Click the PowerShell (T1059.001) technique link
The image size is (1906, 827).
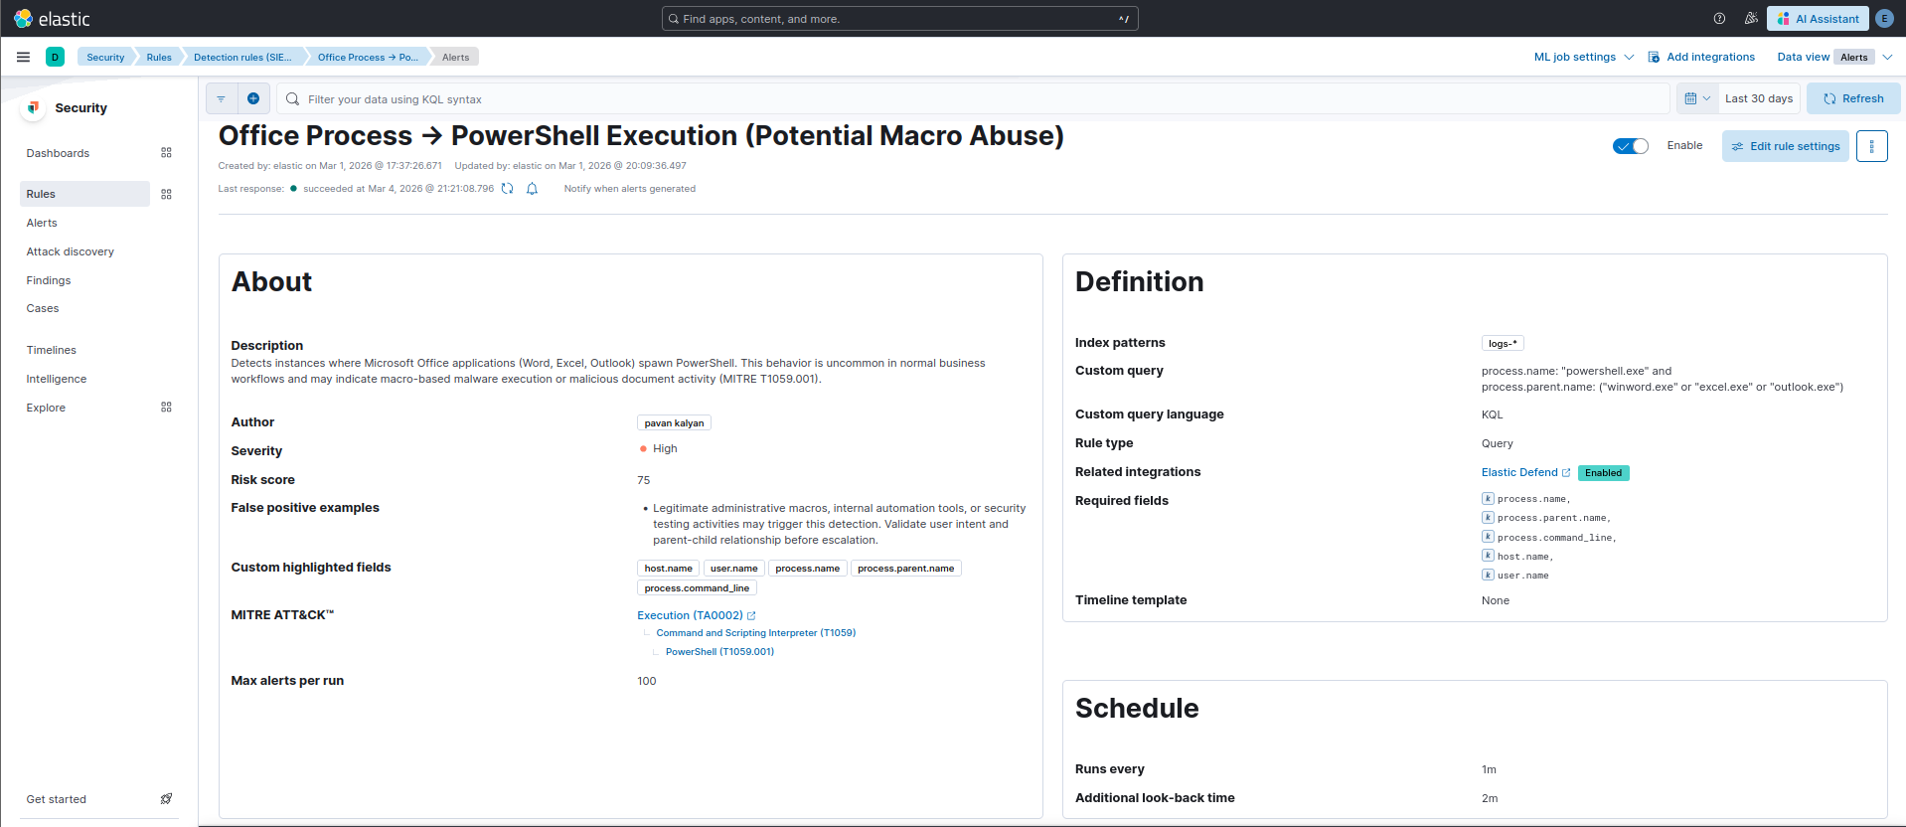719,652
